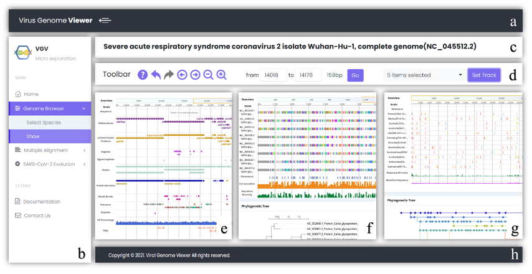
Task: Open the Documentation link
Action: [x=41, y=201]
